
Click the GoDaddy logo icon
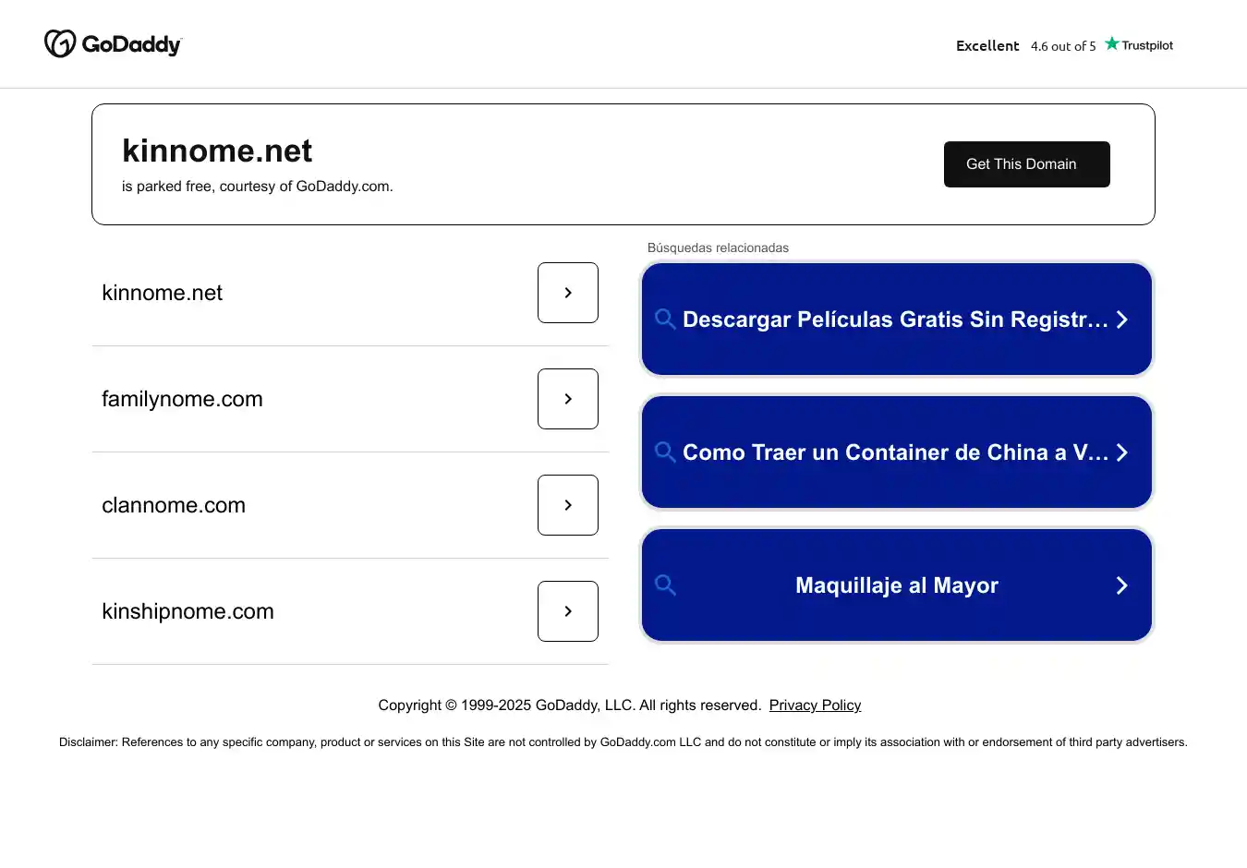(x=60, y=43)
